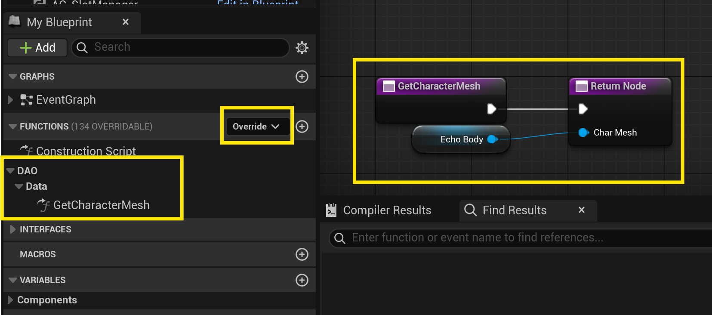Collapse the DAO category
Screen dimensions: 712x315
11,171
